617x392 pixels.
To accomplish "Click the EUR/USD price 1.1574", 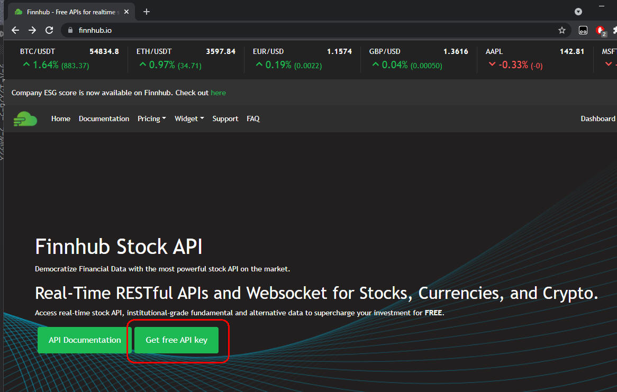I will coord(339,51).
